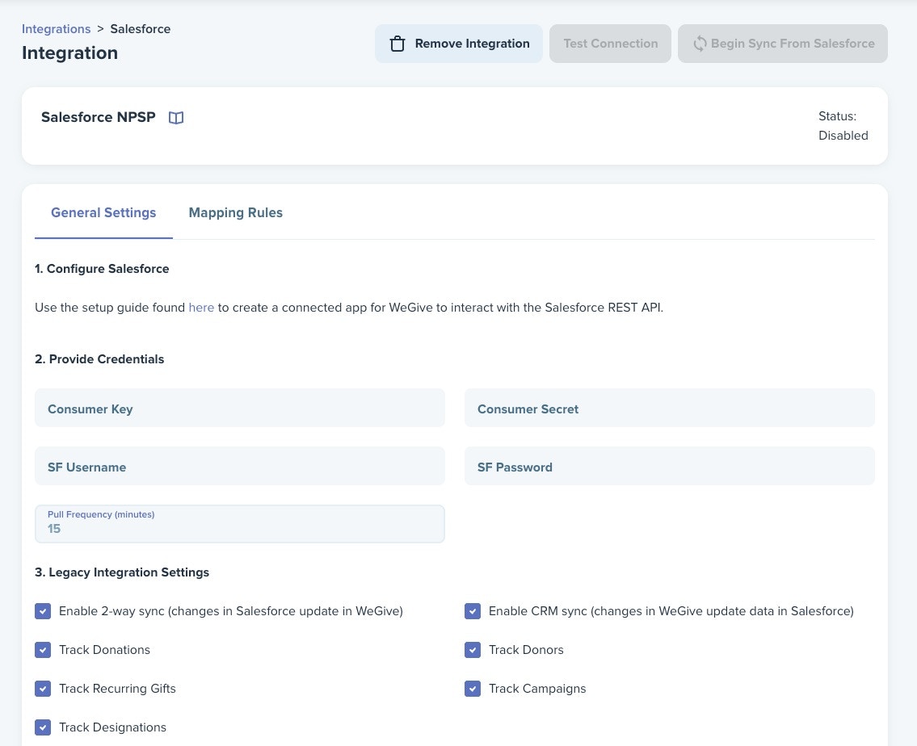Viewport: 917px width, 746px height.
Task: Uncheck the Track Recurring Gifts option
Action: (43, 689)
